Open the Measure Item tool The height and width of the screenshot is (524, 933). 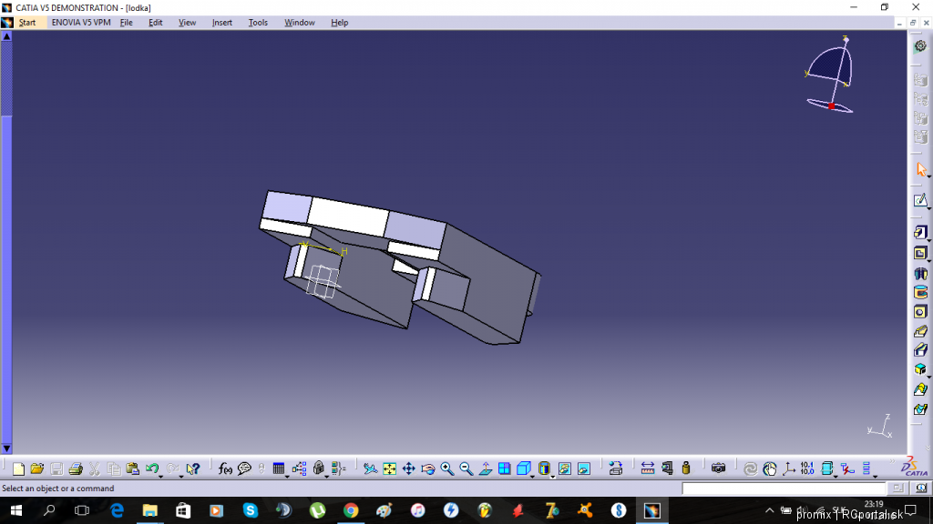coord(667,469)
